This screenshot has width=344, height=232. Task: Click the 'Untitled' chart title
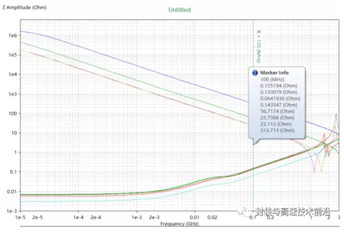click(180, 10)
